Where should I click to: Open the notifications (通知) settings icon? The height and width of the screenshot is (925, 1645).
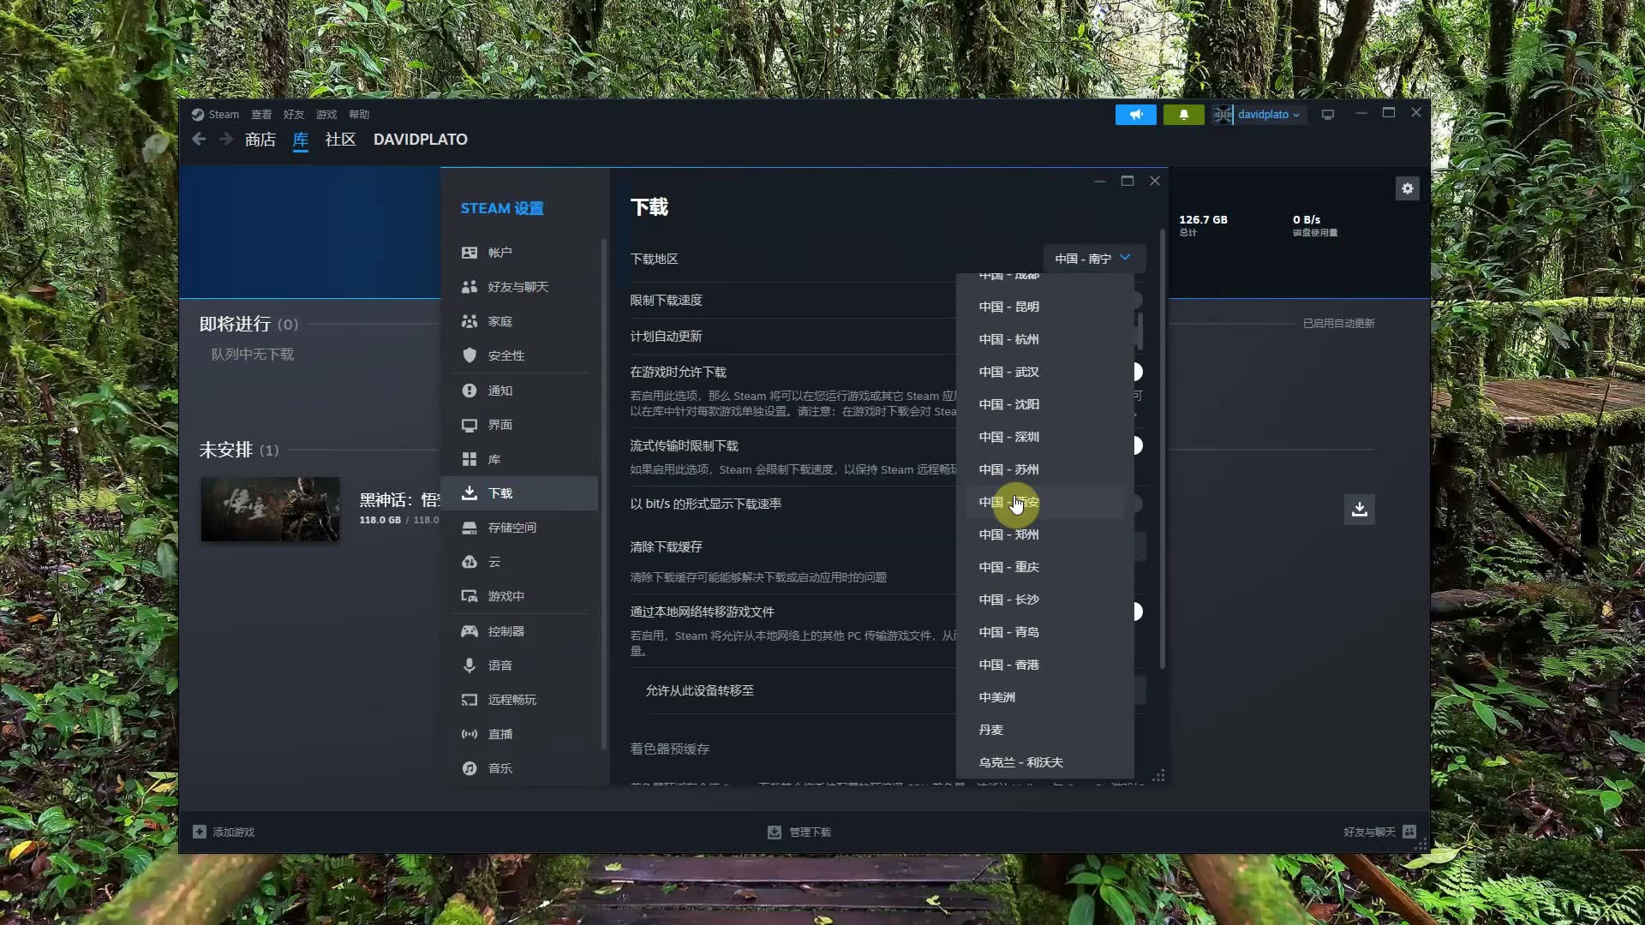click(470, 391)
